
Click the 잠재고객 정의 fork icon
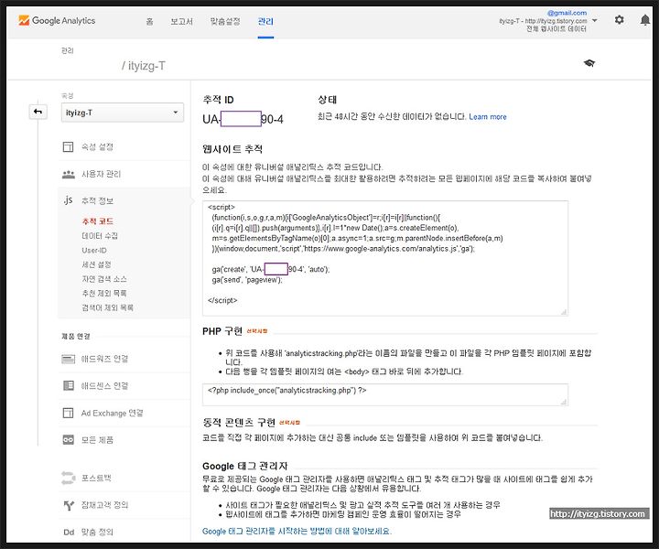(x=69, y=505)
